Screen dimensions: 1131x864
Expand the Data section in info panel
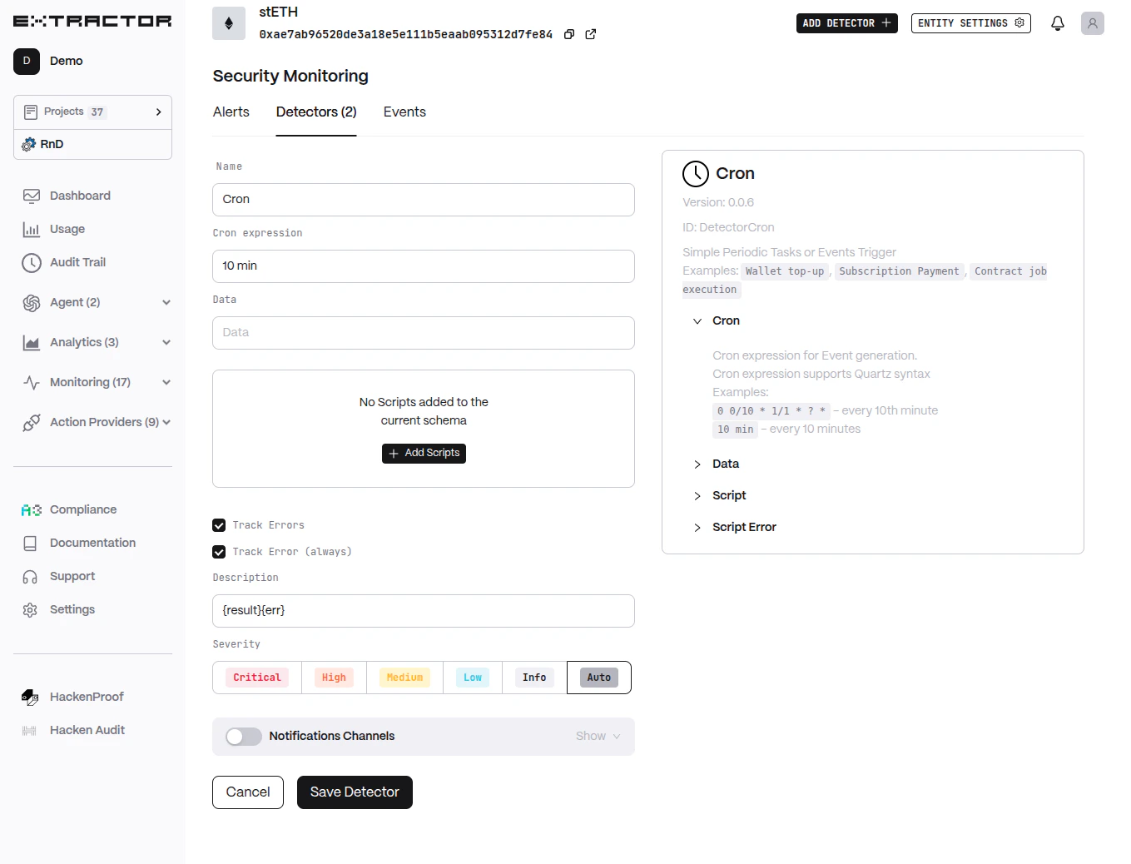click(x=697, y=464)
